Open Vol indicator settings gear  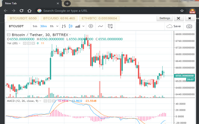29,43
